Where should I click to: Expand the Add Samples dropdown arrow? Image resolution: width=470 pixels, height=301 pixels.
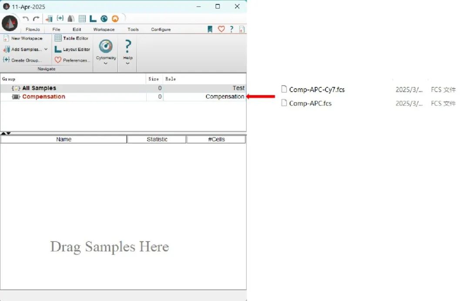point(46,50)
